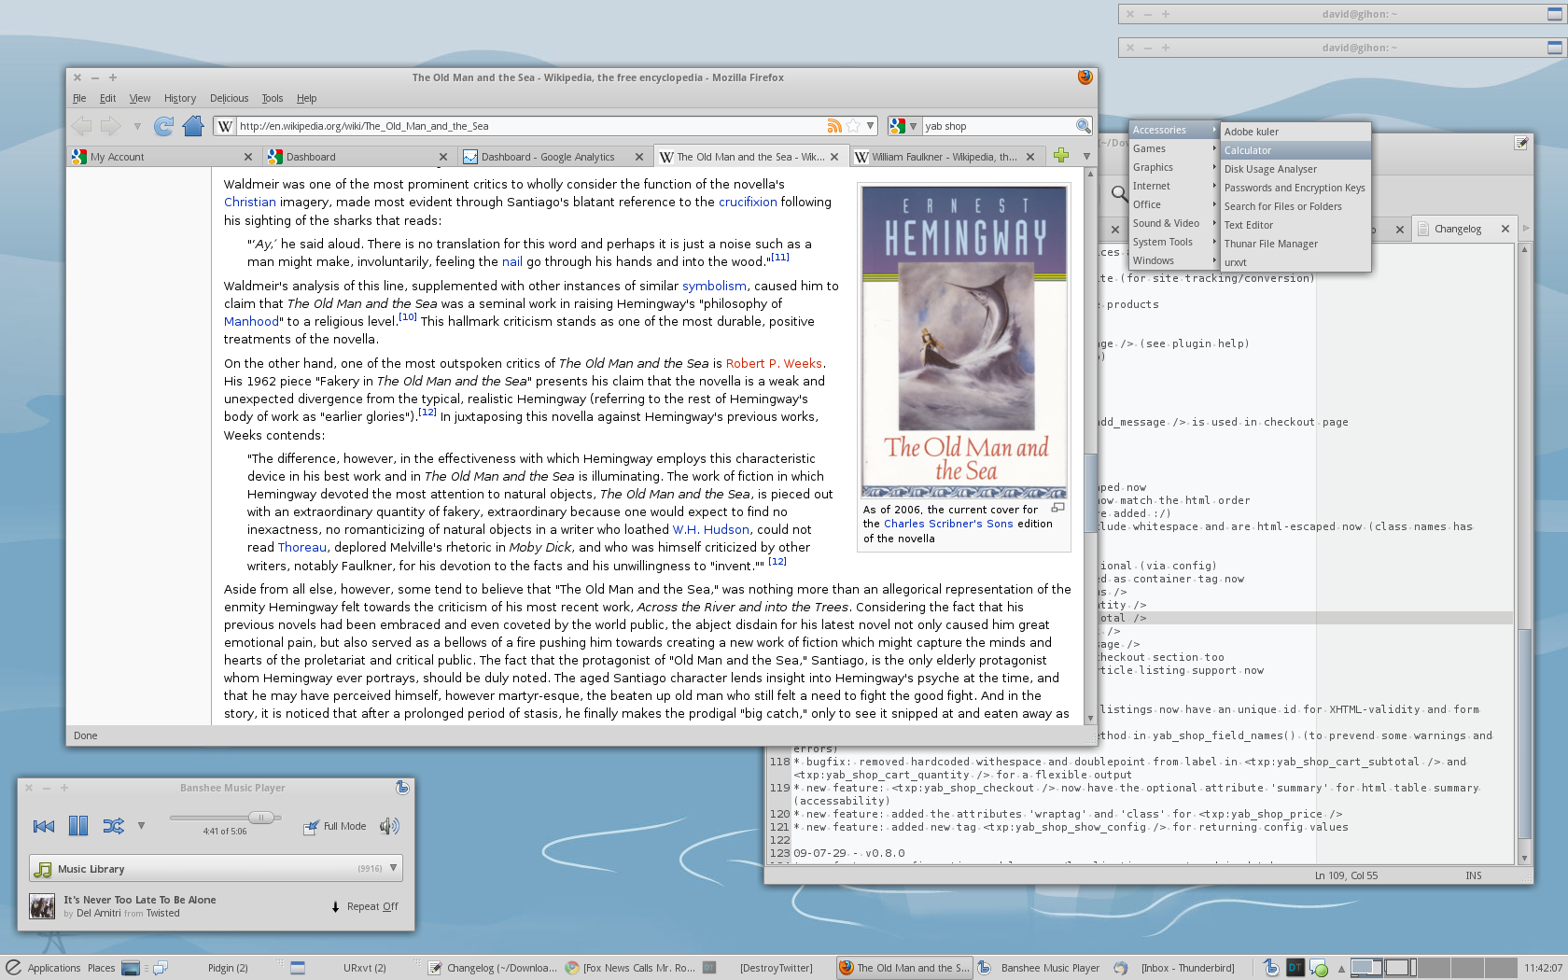The image size is (1568, 980).
Task: Go to Firefox home page
Action: (x=193, y=126)
